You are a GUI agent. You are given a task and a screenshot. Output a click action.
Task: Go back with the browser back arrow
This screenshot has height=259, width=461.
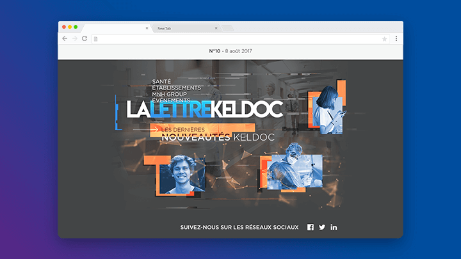tap(65, 38)
